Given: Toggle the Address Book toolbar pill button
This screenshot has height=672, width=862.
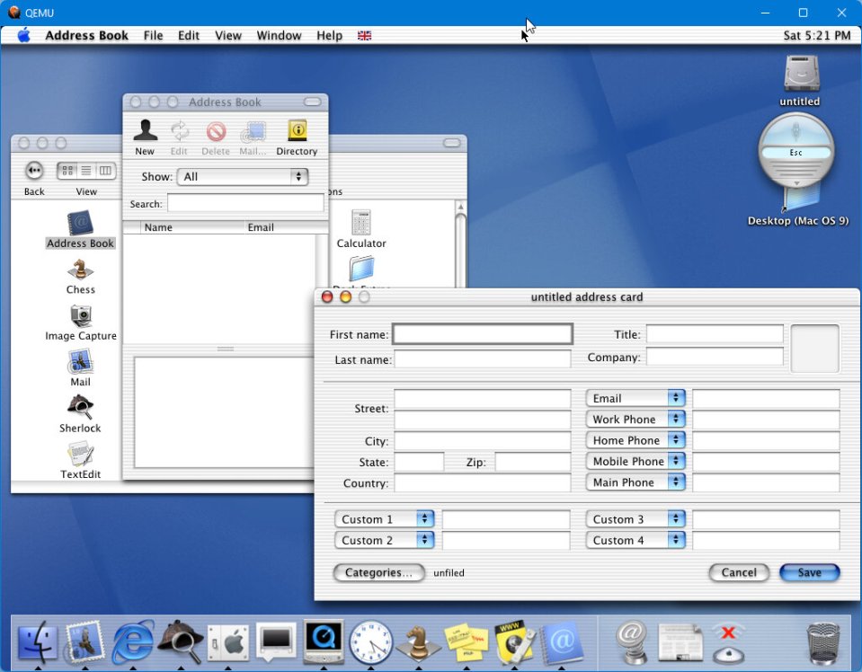Looking at the screenshot, I should point(312,102).
